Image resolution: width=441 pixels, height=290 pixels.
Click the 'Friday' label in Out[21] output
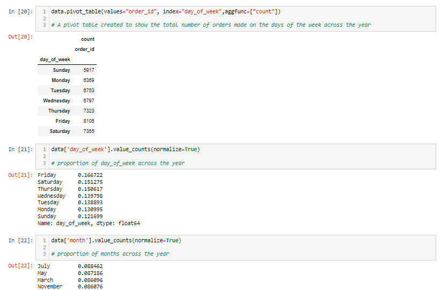point(47,175)
